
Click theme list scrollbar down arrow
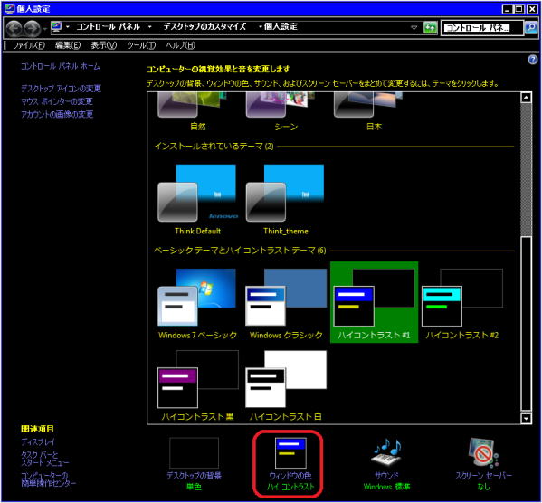pos(526,418)
